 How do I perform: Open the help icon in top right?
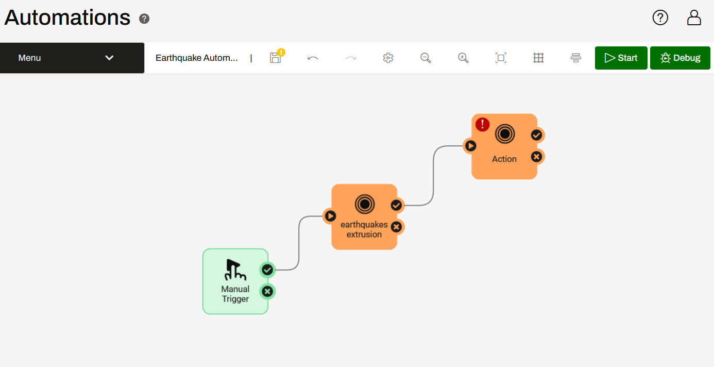point(660,18)
